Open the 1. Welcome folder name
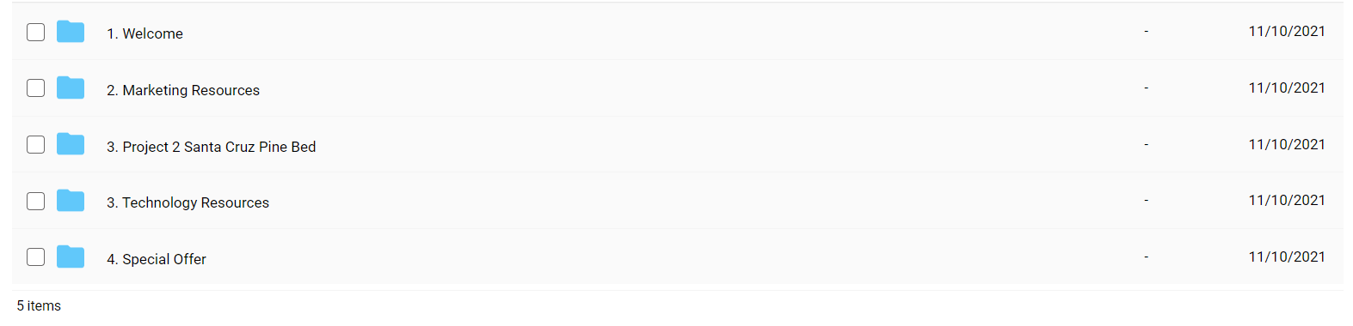The width and height of the screenshot is (1353, 326). [x=145, y=33]
